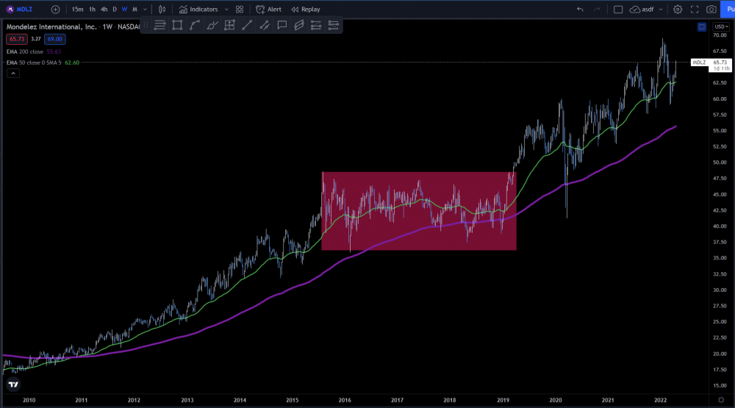
Task: Open chart settings gear icon
Action: pyautogui.click(x=678, y=10)
